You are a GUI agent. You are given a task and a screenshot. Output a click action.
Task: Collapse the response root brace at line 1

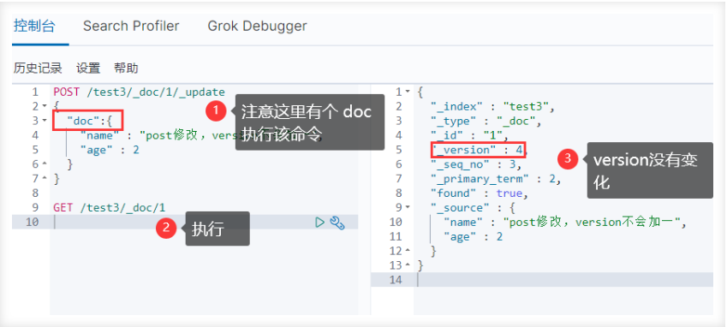point(408,92)
